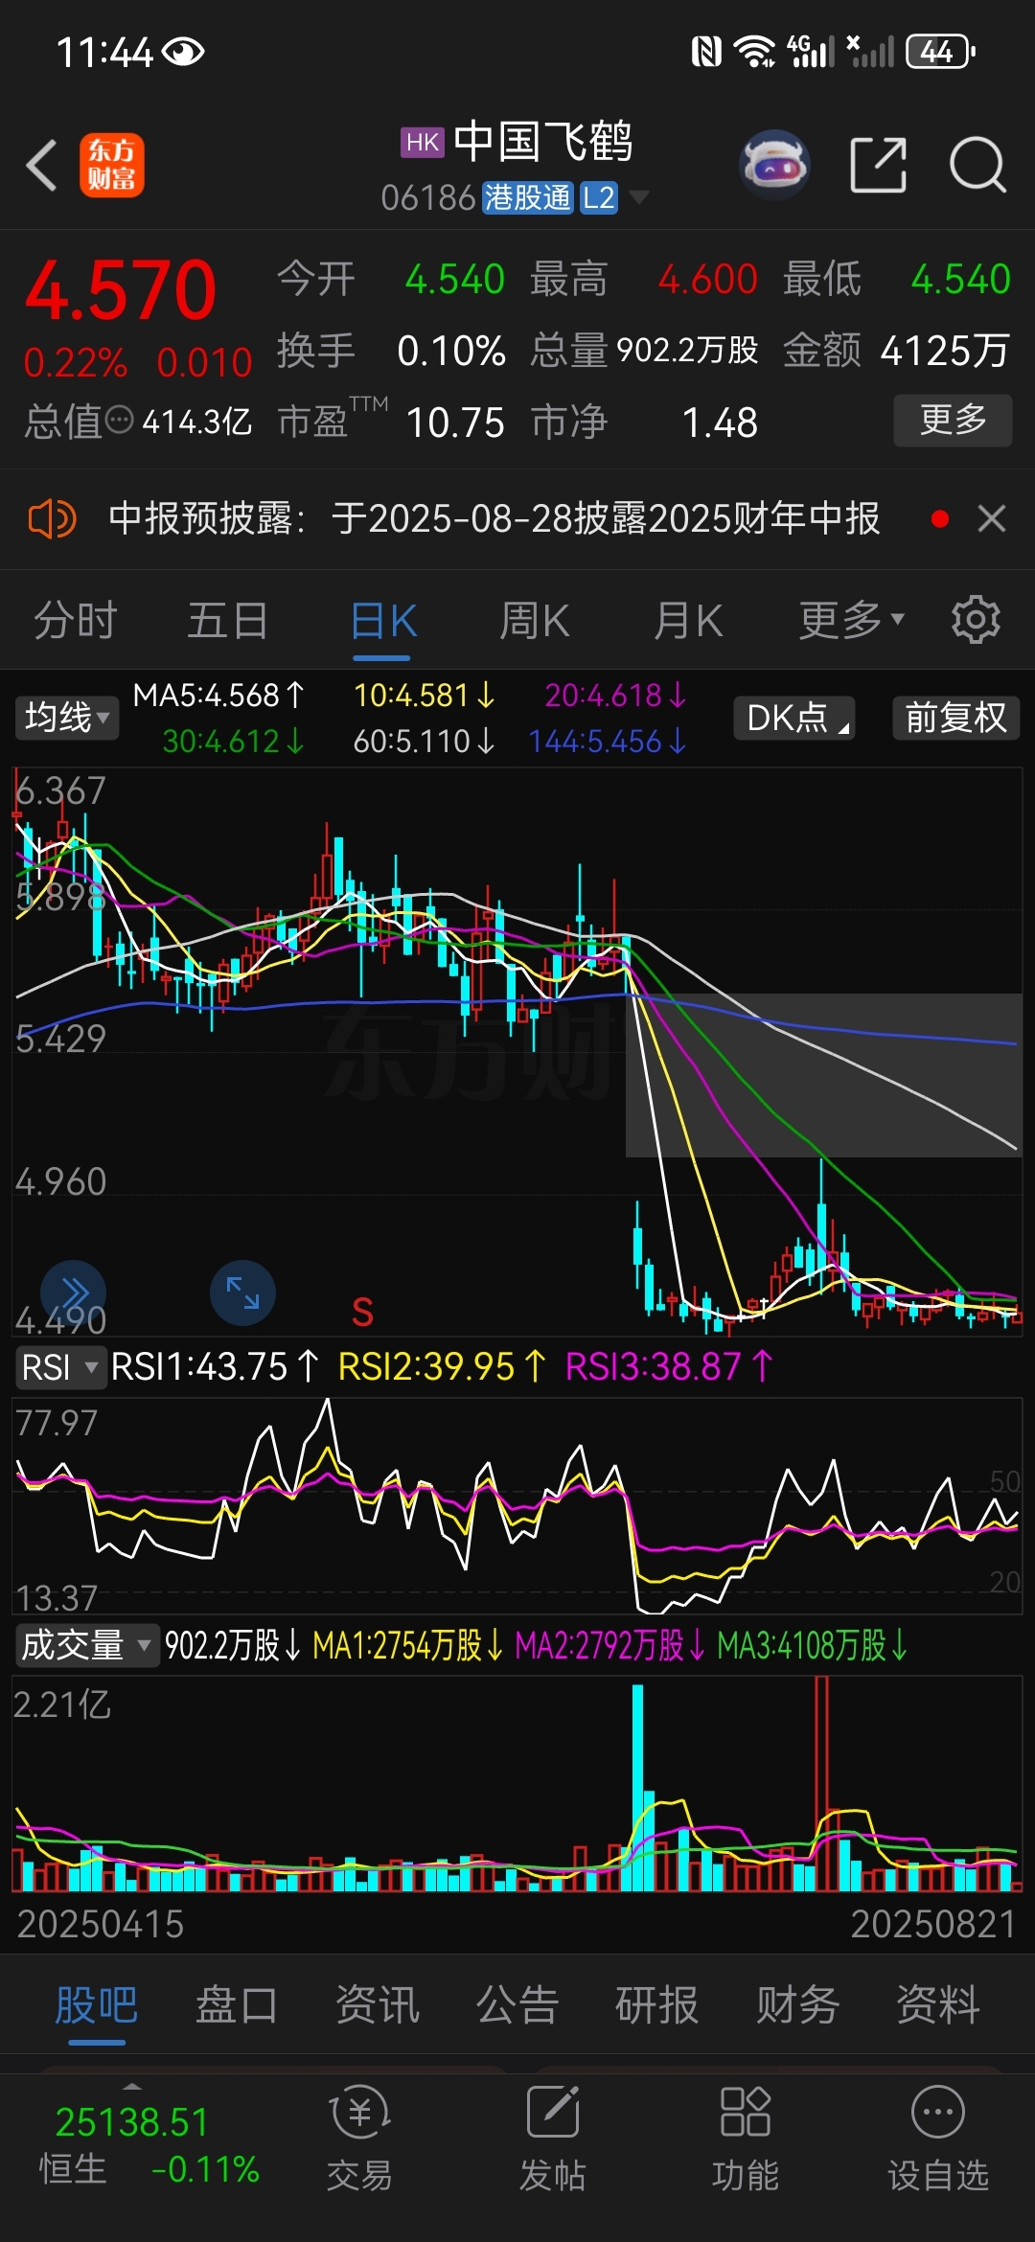Tap the start date 20250415
Viewport: 1035px width, 2242px height.
pos(101,1924)
